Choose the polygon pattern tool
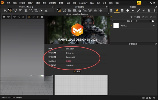This screenshot has height=100, width=158. click(x=70, y=10)
